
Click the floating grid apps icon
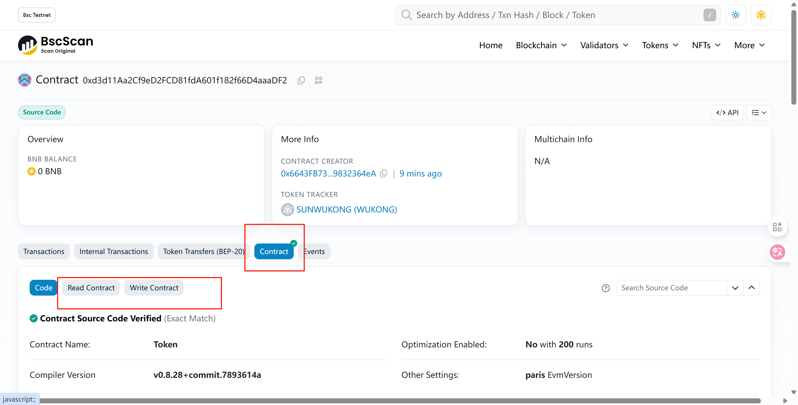777,227
